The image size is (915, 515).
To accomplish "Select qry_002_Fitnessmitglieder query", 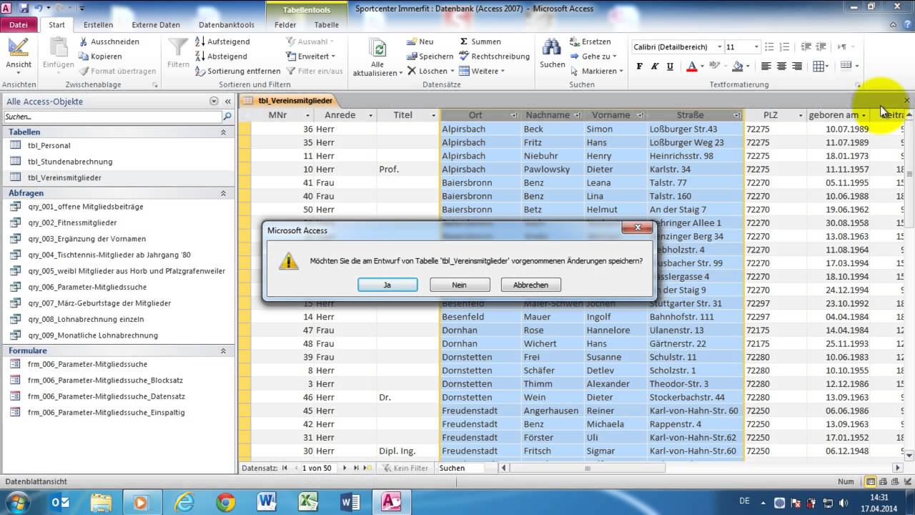I will 72,222.
